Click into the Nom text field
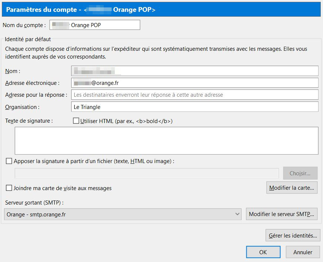This screenshot has height=262, width=323. (x=194, y=71)
